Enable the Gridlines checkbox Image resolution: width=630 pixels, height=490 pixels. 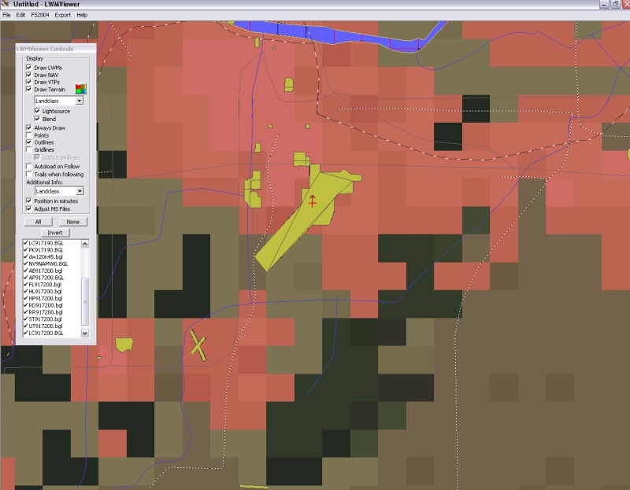[x=29, y=149]
